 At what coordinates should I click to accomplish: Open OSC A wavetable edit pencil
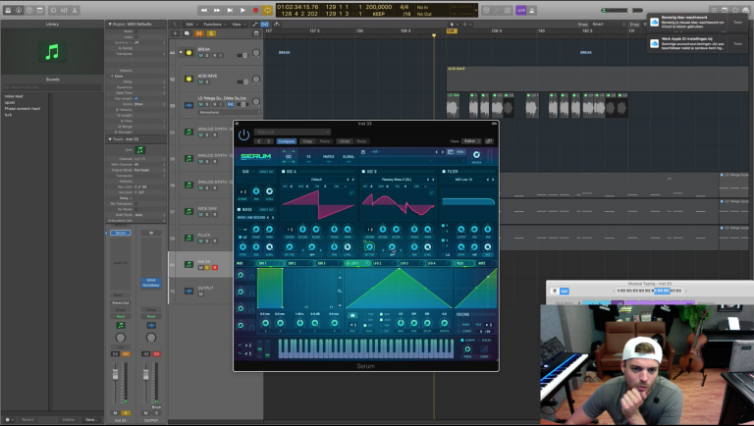point(351,192)
